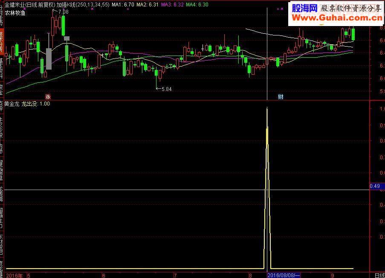Open the blue 财 event marker

[281, 97]
